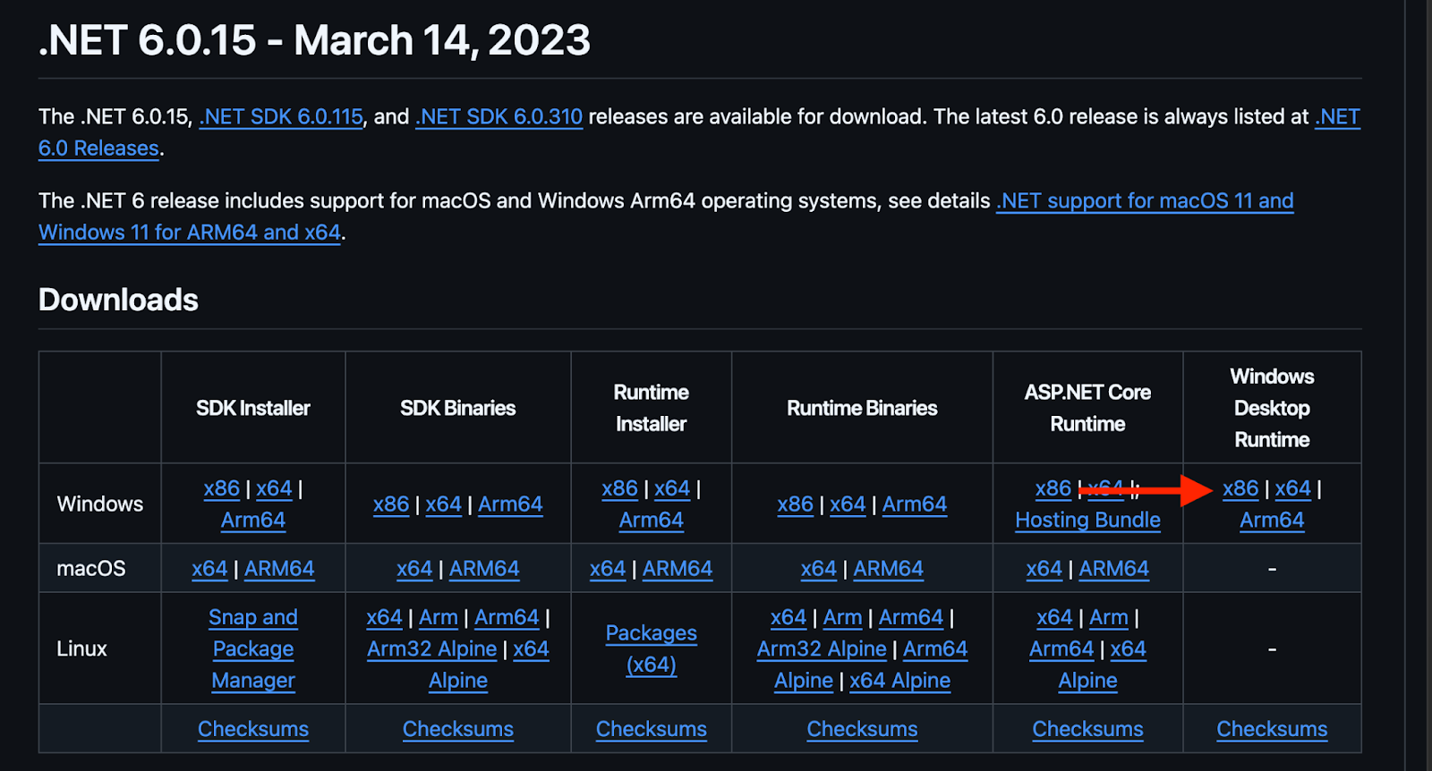Viewport: 1432px width, 771px height.
Task: Open .NET support for macOS 11 link
Action: click(x=666, y=216)
